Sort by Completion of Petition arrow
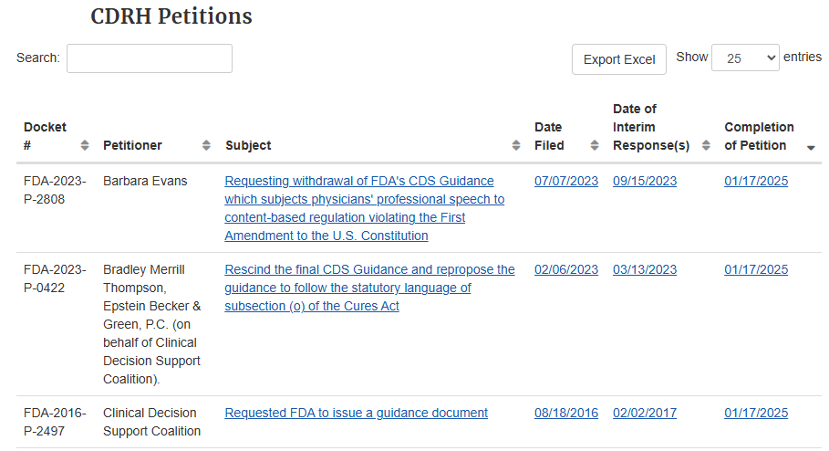 (812, 147)
